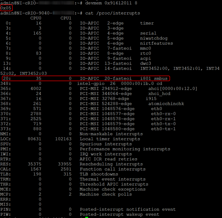This screenshot has width=222, height=218.
Task: Click the Posted-interrupt wakeup event line
Action: pos(80,214)
